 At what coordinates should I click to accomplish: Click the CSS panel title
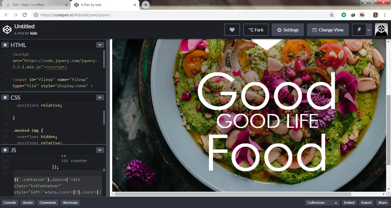click(15, 97)
